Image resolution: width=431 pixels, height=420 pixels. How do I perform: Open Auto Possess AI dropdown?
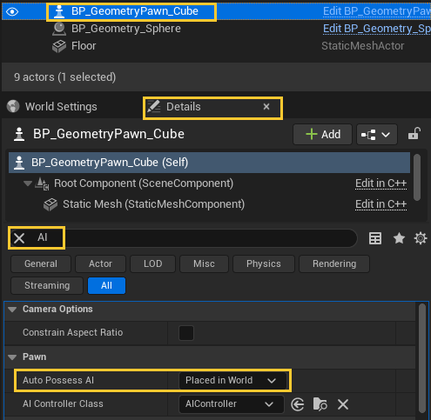[232, 380]
